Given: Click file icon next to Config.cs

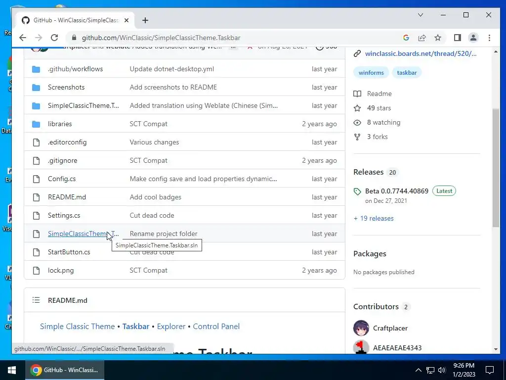Looking at the screenshot, I should click(36, 179).
